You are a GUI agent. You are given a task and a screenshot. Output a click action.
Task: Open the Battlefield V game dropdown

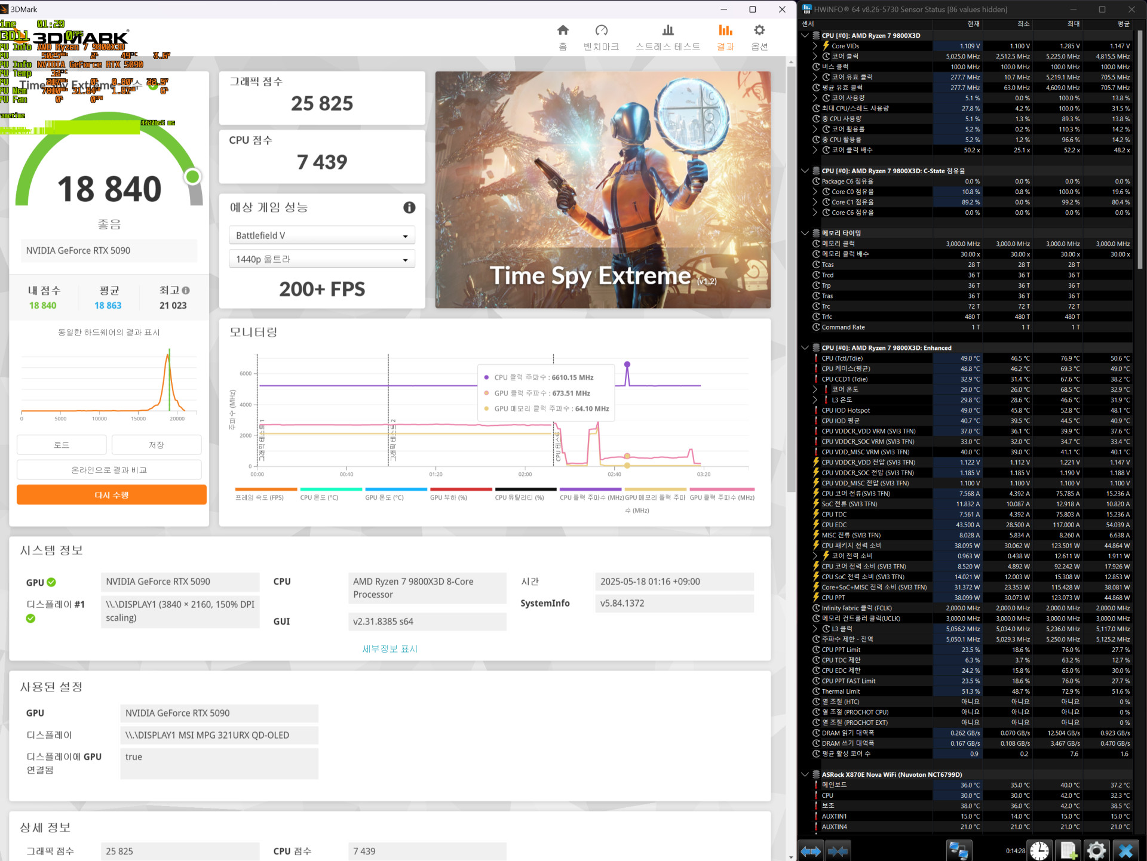tap(322, 235)
